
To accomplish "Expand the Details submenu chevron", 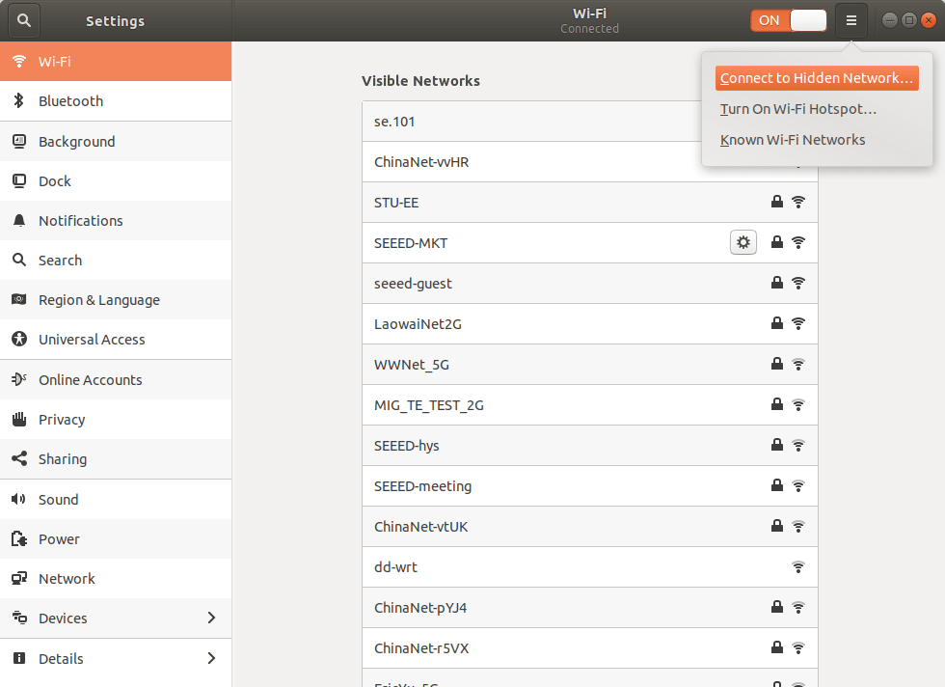I will coord(211,658).
